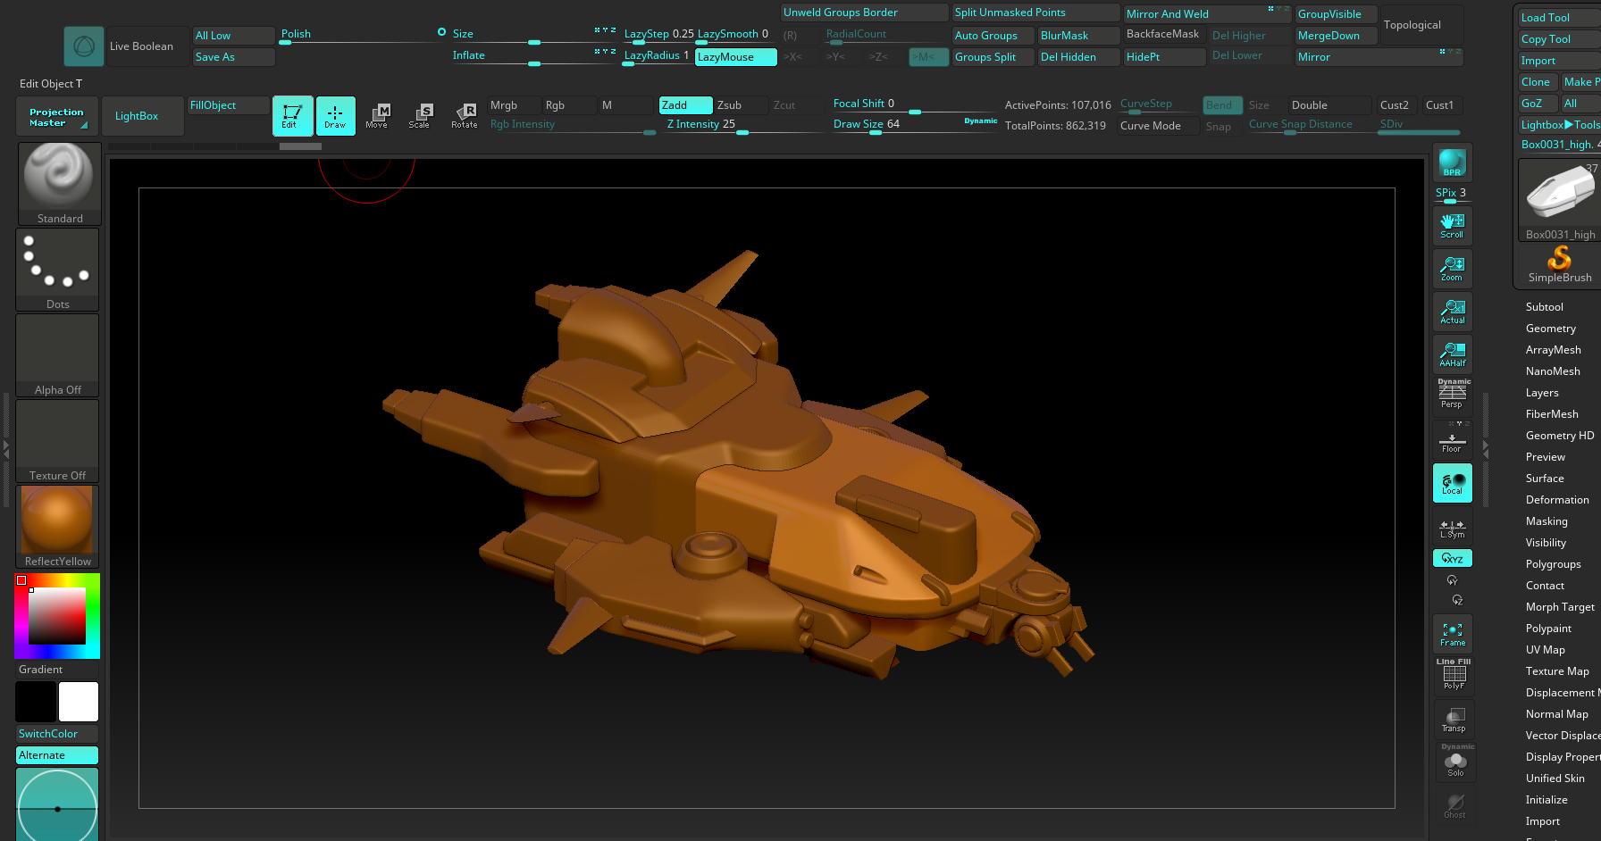
Task: Click the Alternate button
Action: 57,755
